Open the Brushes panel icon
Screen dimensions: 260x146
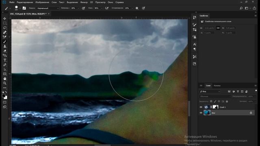pyautogui.click(x=195, y=25)
